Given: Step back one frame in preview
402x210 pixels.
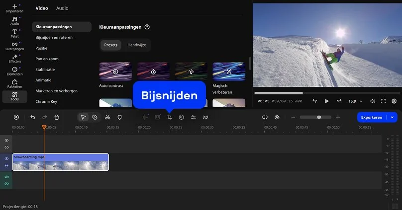Looking at the screenshot, I should coord(314,101).
